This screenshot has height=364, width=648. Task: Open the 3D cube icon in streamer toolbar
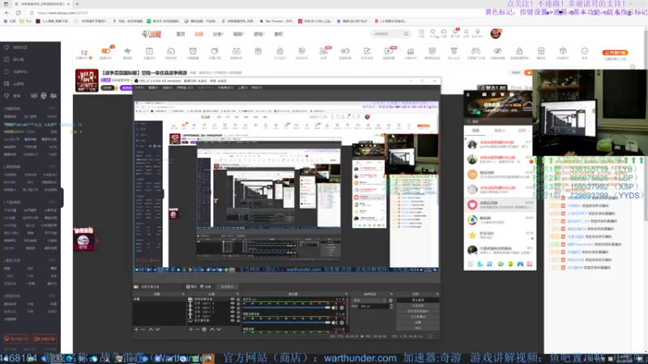pyautogui.click(x=563, y=51)
